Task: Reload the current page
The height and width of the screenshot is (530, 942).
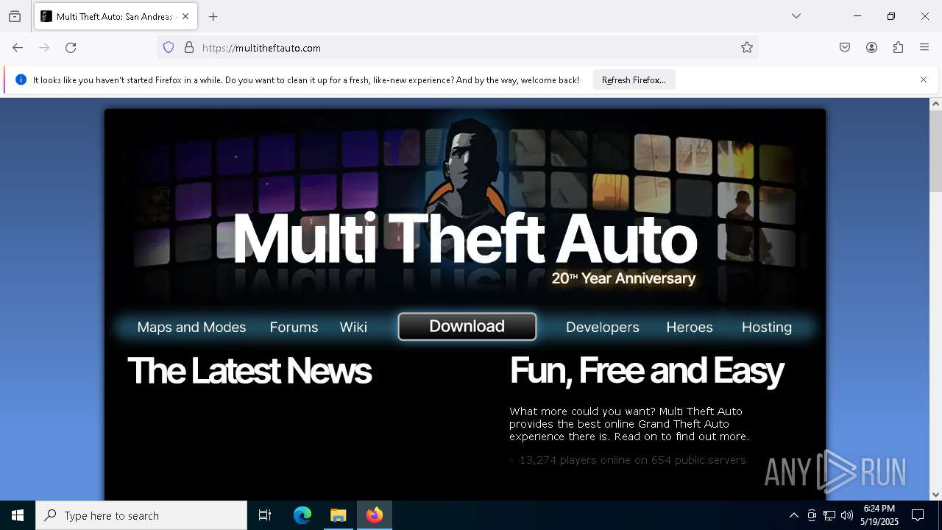Action: 71,48
